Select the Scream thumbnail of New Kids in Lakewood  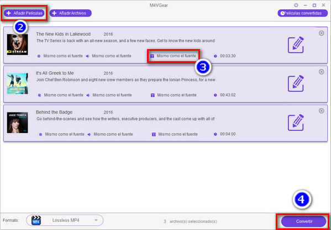coord(17,45)
